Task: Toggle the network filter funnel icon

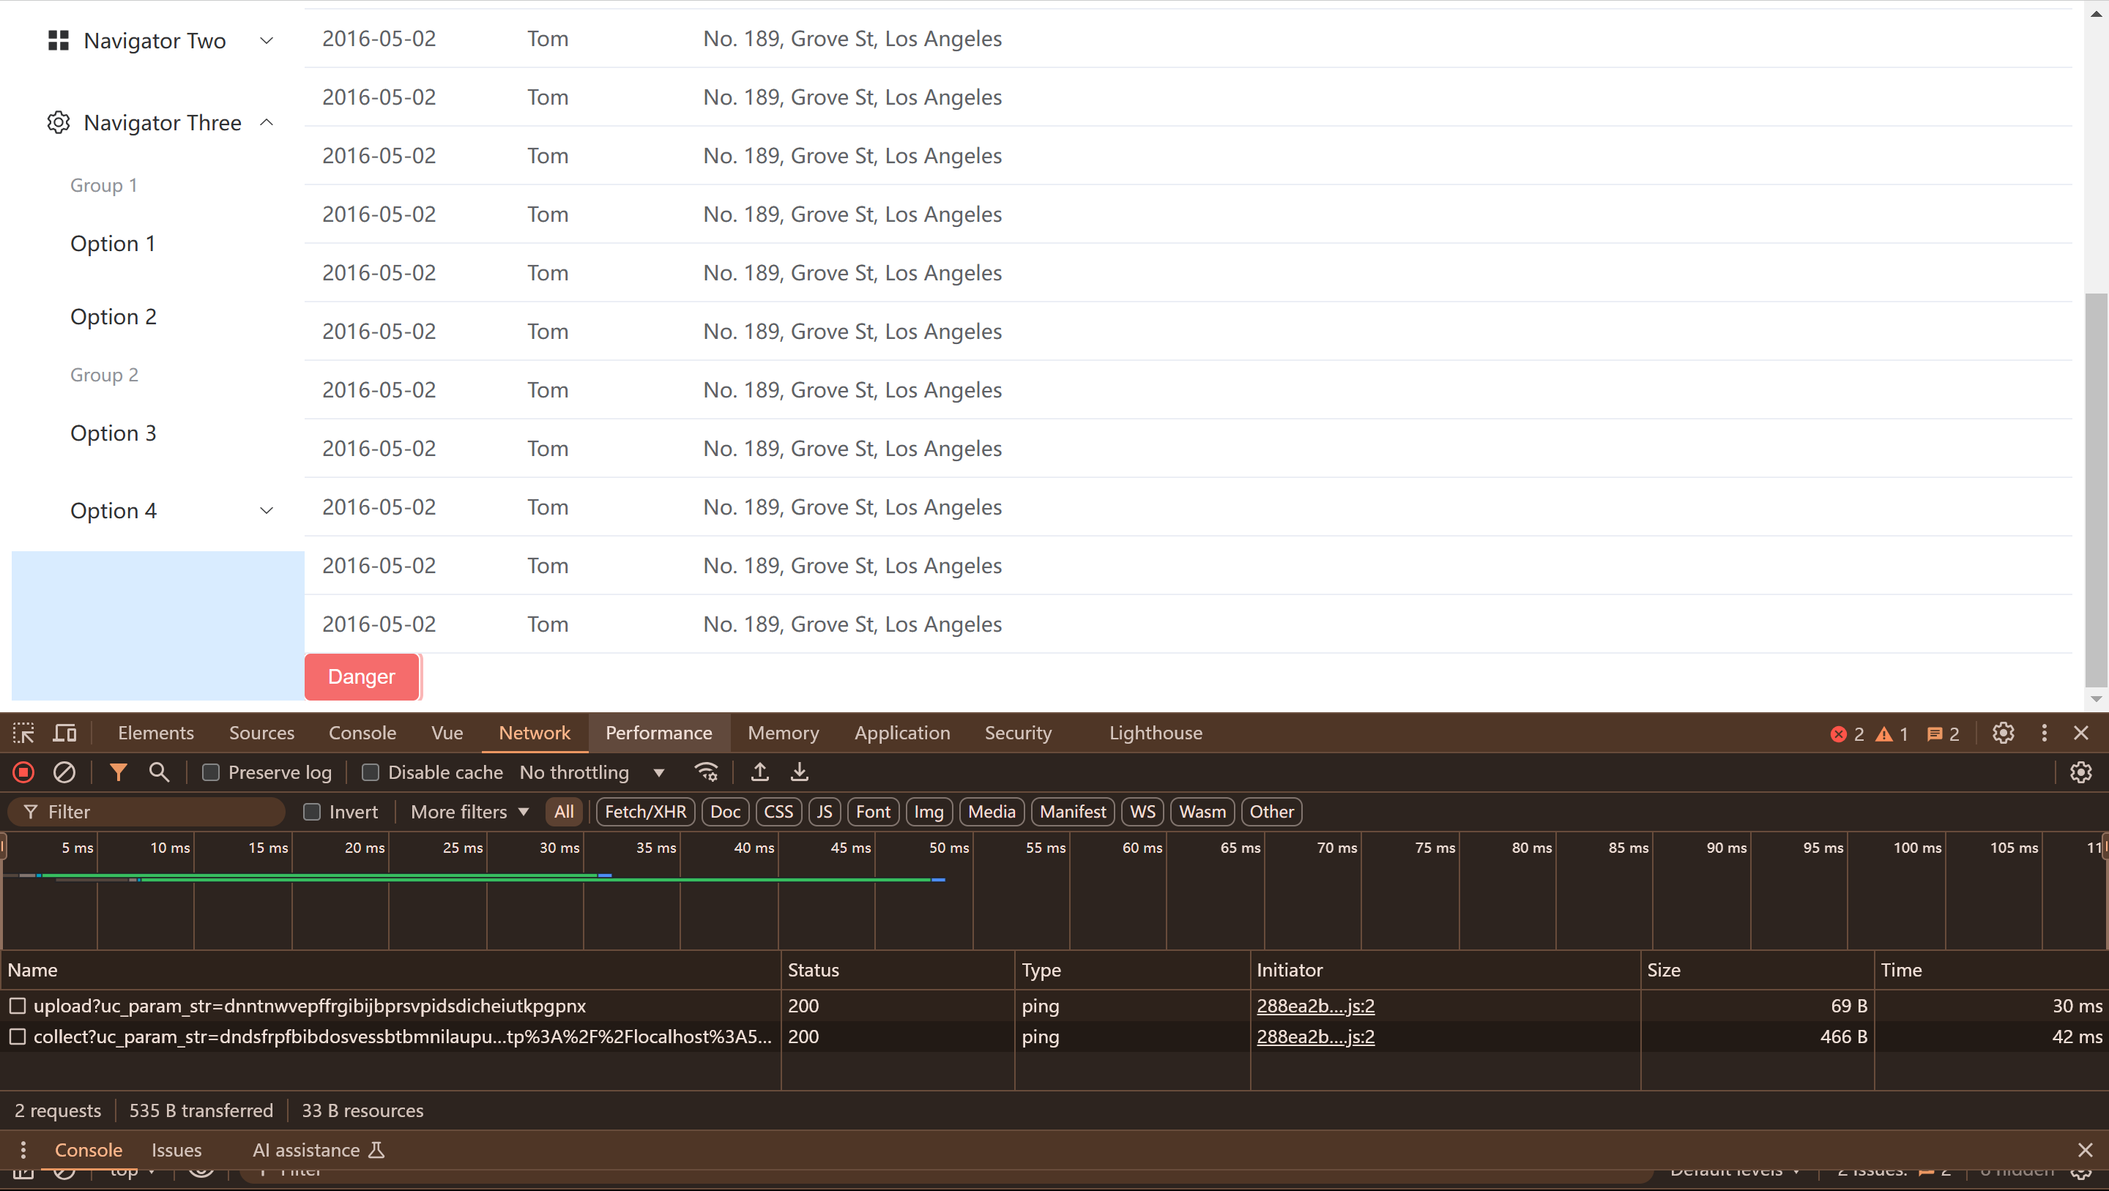Action: (x=118, y=772)
